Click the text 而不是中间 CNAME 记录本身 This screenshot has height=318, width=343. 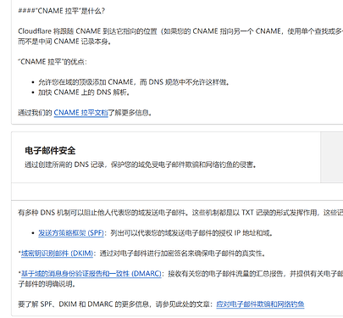pyautogui.click(x=64, y=42)
